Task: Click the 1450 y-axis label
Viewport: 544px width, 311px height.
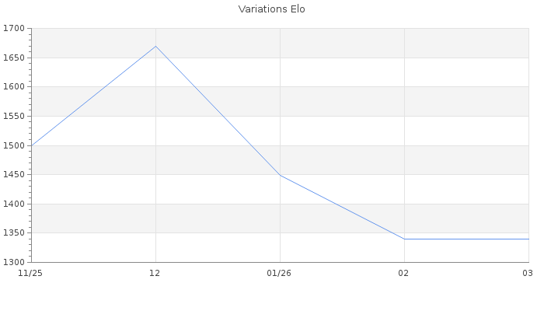Action: point(15,175)
